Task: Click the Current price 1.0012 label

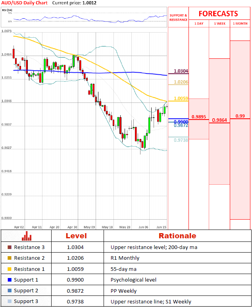Action: [74, 3]
